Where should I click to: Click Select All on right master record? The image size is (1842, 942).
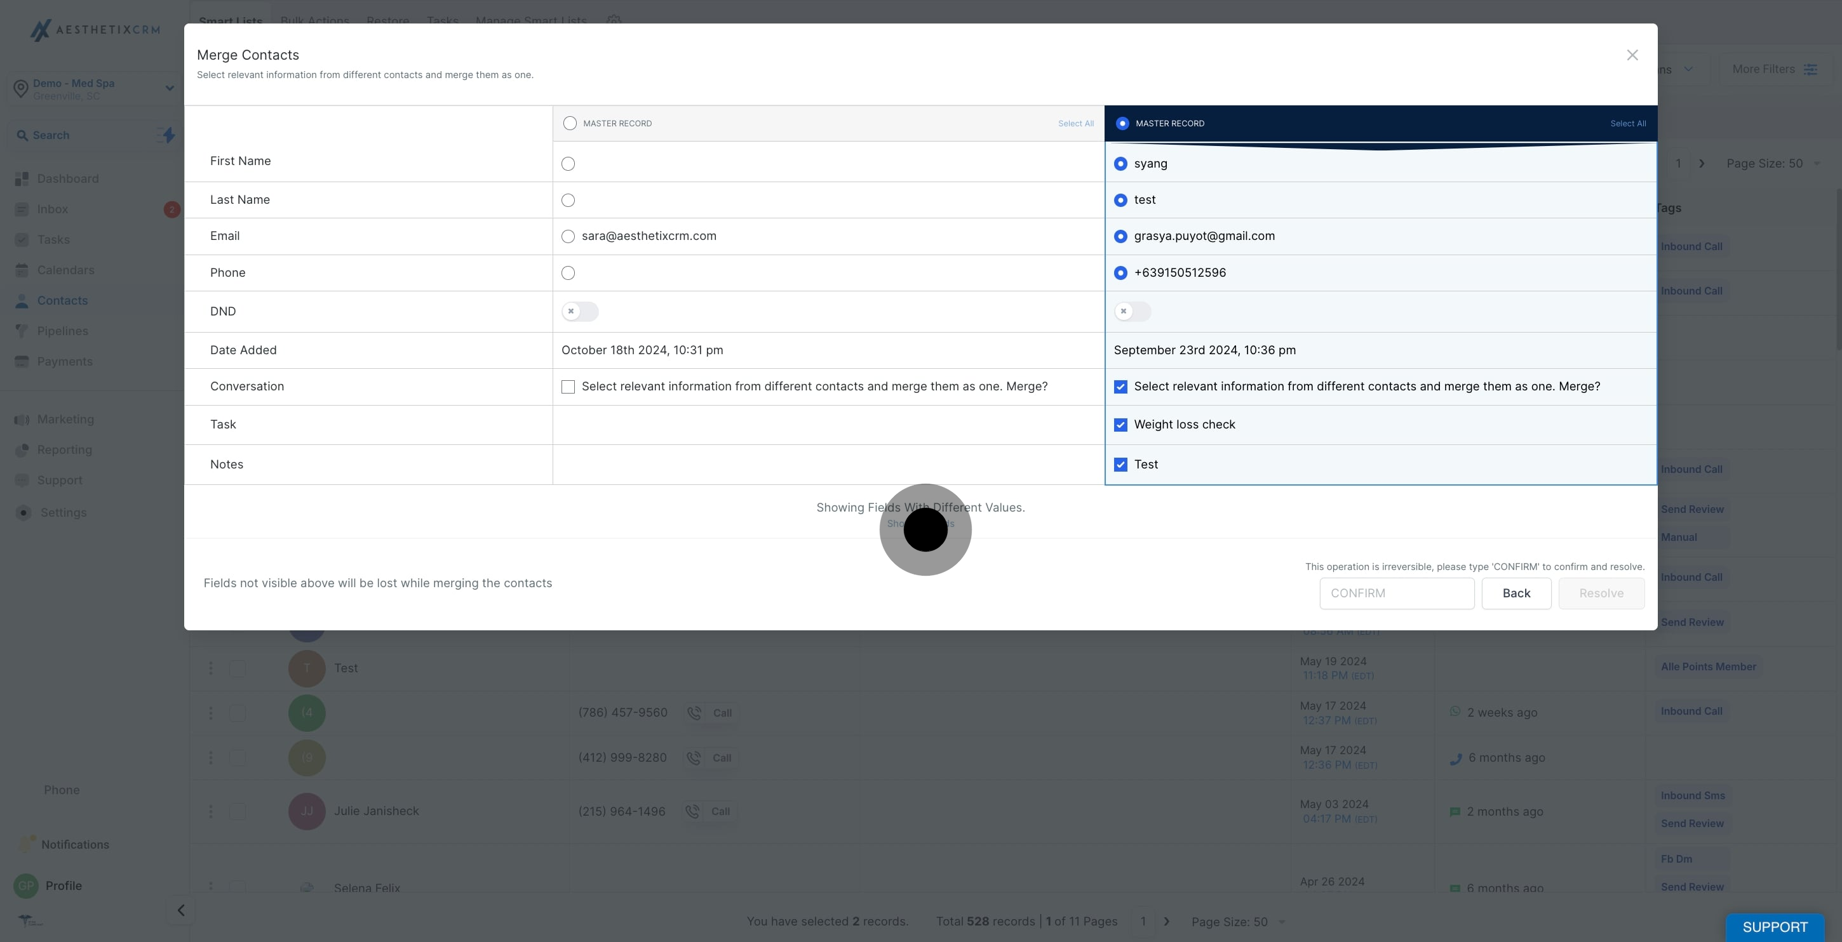click(1627, 124)
